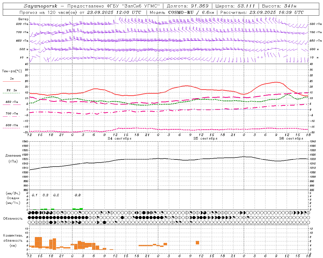Click the '24 сентября' date label
The image size is (323, 258).
(120, 139)
